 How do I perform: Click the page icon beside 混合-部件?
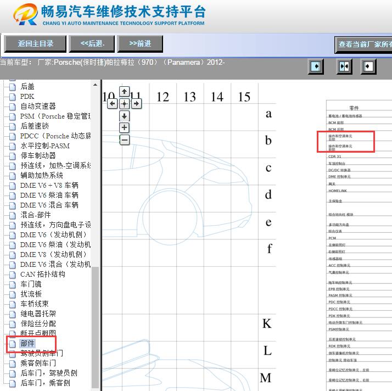click(12, 215)
